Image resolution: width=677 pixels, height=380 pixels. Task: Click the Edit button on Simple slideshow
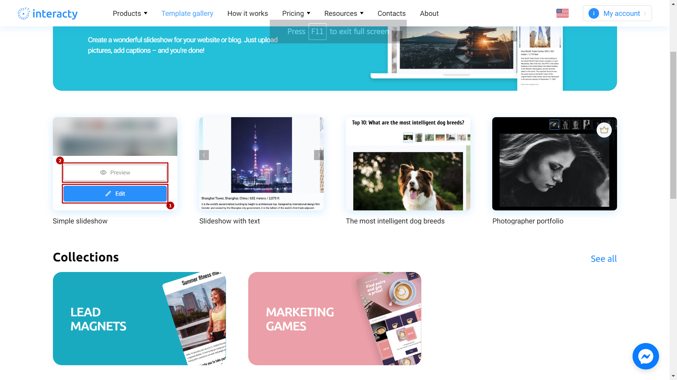pyautogui.click(x=115, y=194)
